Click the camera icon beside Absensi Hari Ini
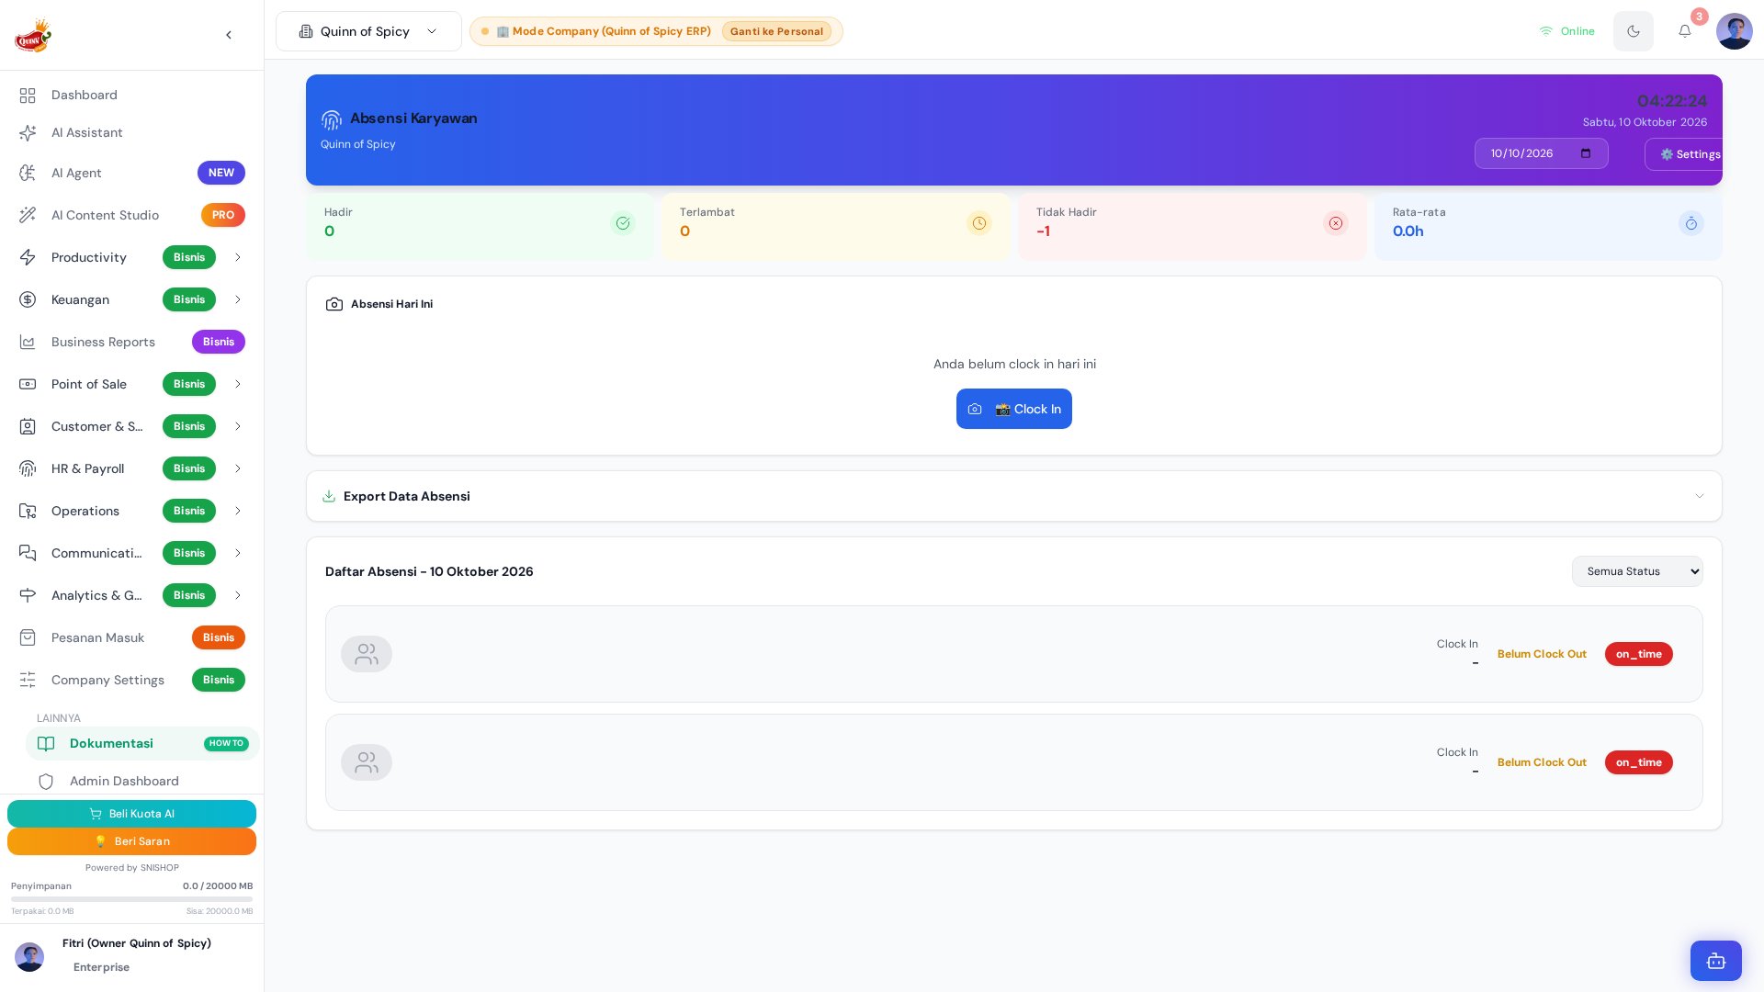Image resolution: width=1764 pixels, height=992 pixels. click(334, 304)
